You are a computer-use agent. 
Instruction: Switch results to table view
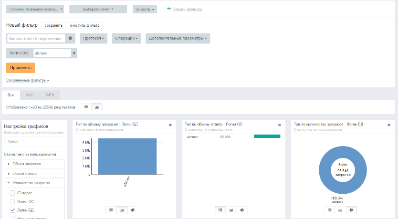(86, 107)
